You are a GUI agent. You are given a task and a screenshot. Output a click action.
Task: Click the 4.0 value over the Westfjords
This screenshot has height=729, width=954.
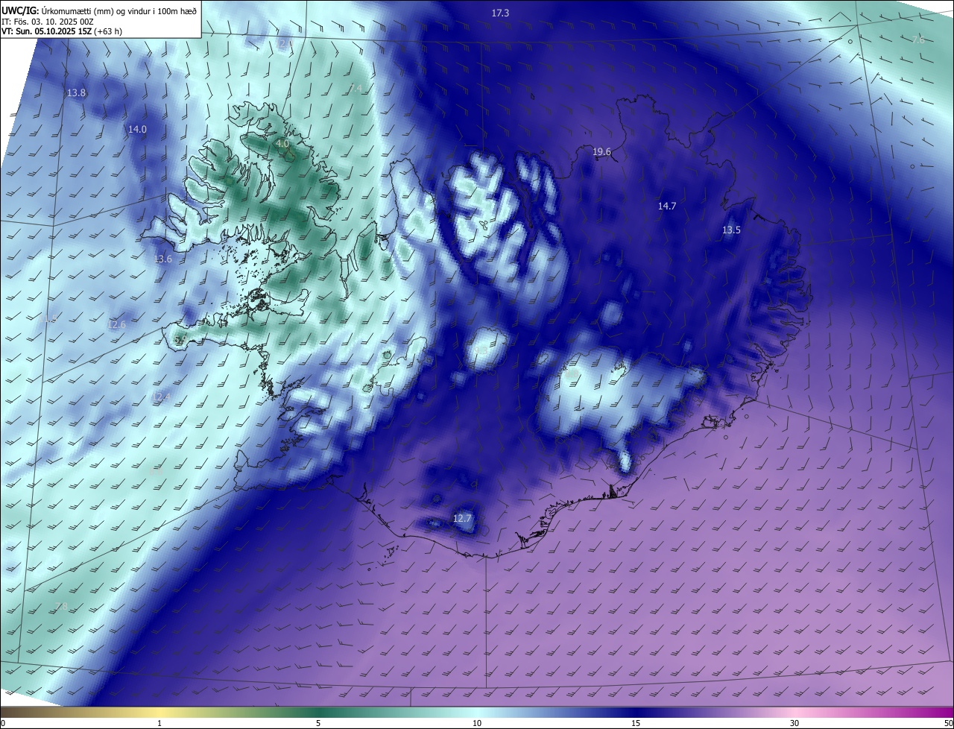coord(282,143)
